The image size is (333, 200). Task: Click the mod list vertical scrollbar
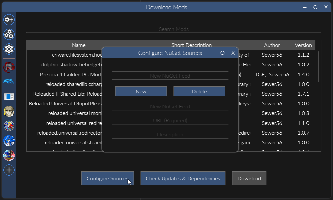[x=318, y=67]
